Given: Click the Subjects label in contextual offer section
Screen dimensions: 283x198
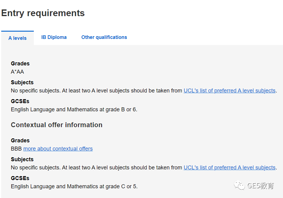Looking at the screenshot, I should [x=22, y=159].
